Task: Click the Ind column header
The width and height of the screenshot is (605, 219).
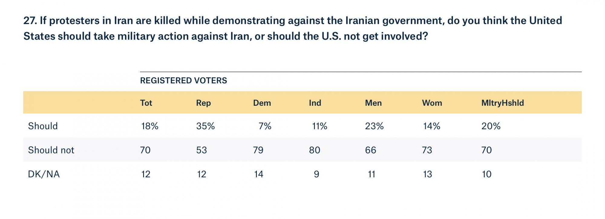Action: pyautogui.click(x=315, y=103)
